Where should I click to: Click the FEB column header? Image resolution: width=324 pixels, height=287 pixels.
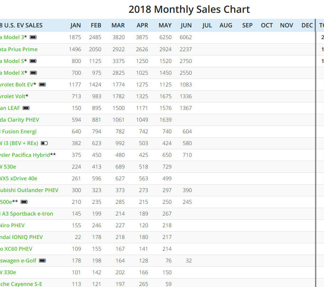[96, 26]
